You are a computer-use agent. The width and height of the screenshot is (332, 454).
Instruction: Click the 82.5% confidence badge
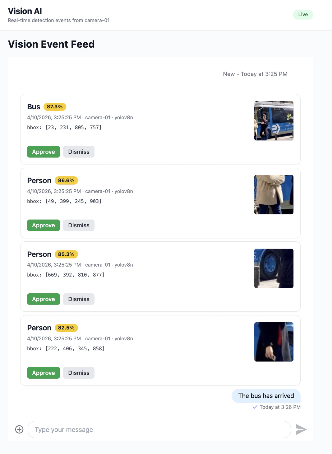coord(66,328)
